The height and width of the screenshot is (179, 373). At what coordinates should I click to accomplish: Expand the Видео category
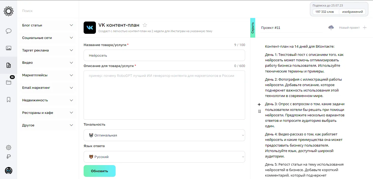tap(48, 63)
